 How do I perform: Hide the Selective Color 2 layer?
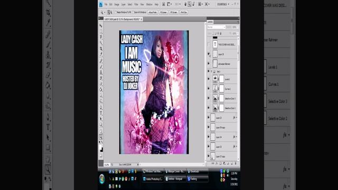tap(209, 108)
